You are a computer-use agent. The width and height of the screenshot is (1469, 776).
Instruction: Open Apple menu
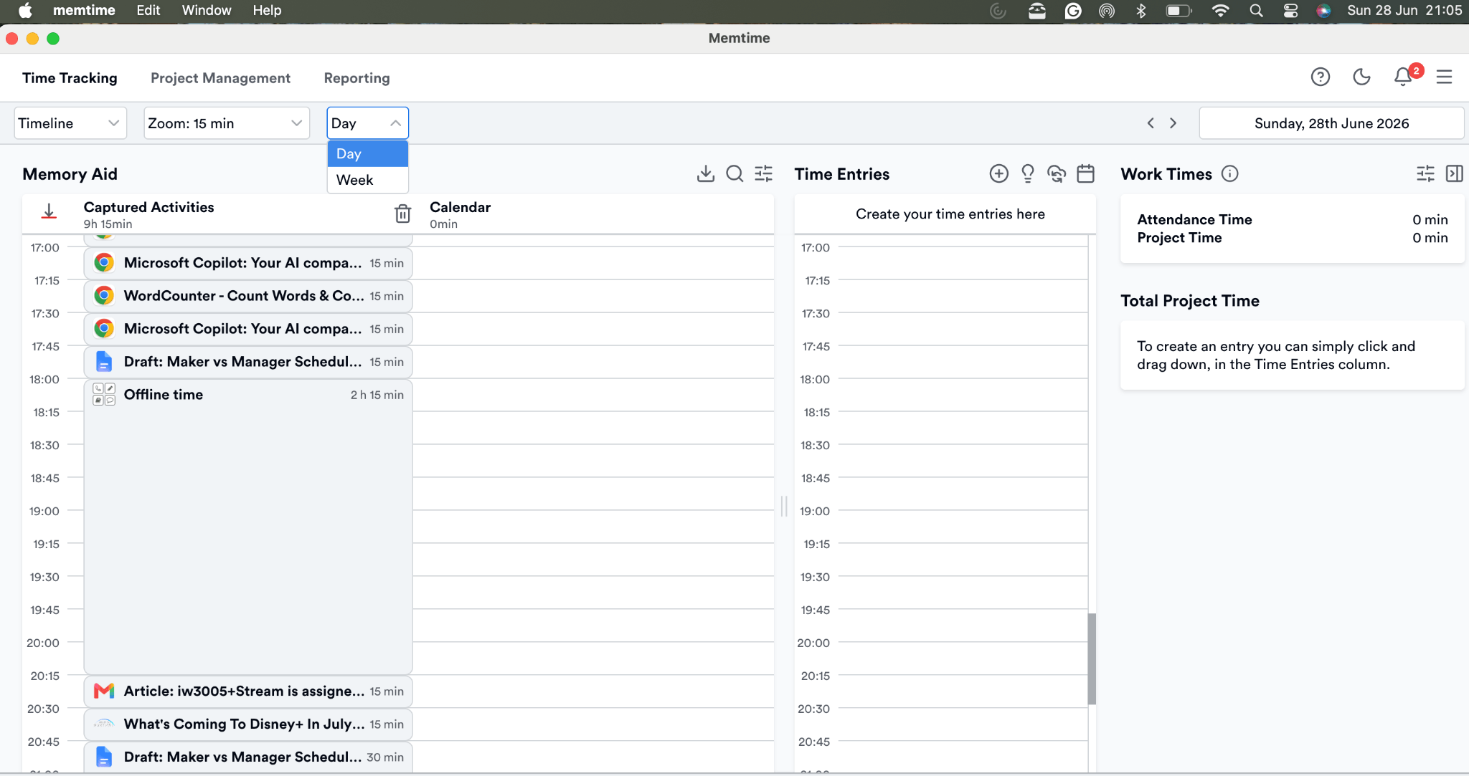coord(25,10)
